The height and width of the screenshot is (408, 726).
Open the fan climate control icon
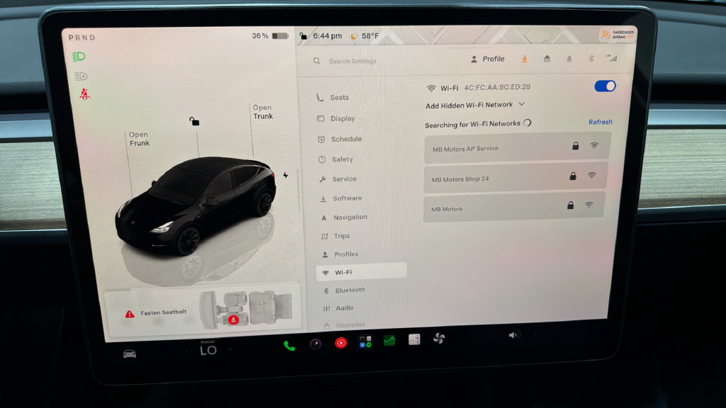tap(439, 338)
